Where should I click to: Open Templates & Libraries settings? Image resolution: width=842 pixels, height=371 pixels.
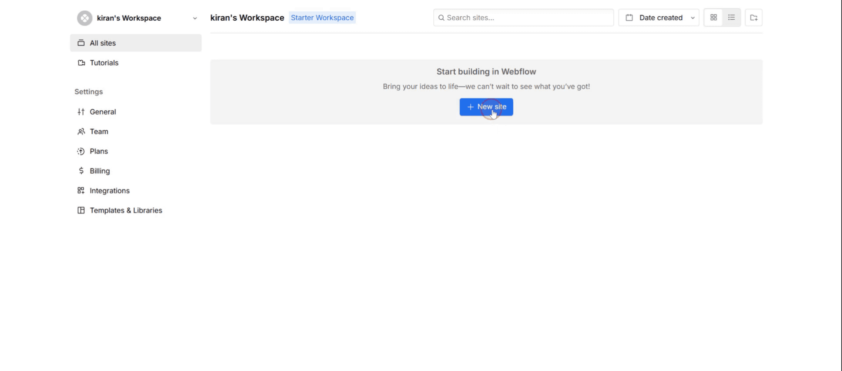pos(126,210)
